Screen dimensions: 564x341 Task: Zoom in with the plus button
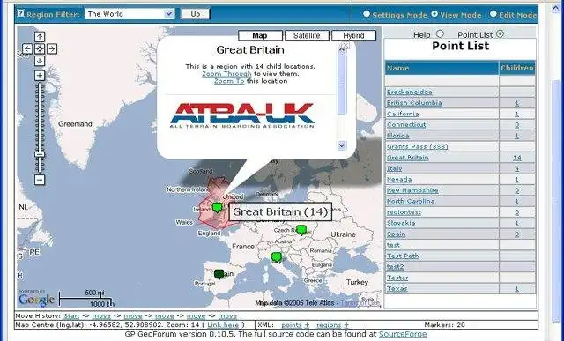click(x=40, y=76)
